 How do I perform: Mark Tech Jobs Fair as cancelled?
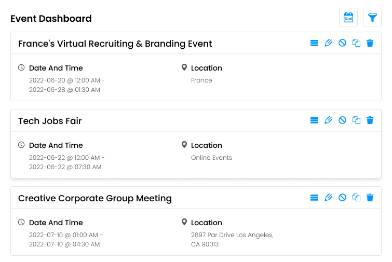[x=342, y=120]
